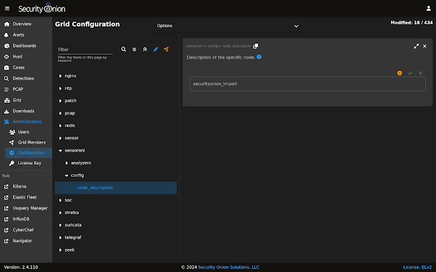Expand all settings with double-down chevron

click(134, 50)
